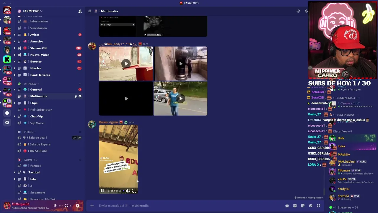Open the sticker picker

[x=303, y=206]
